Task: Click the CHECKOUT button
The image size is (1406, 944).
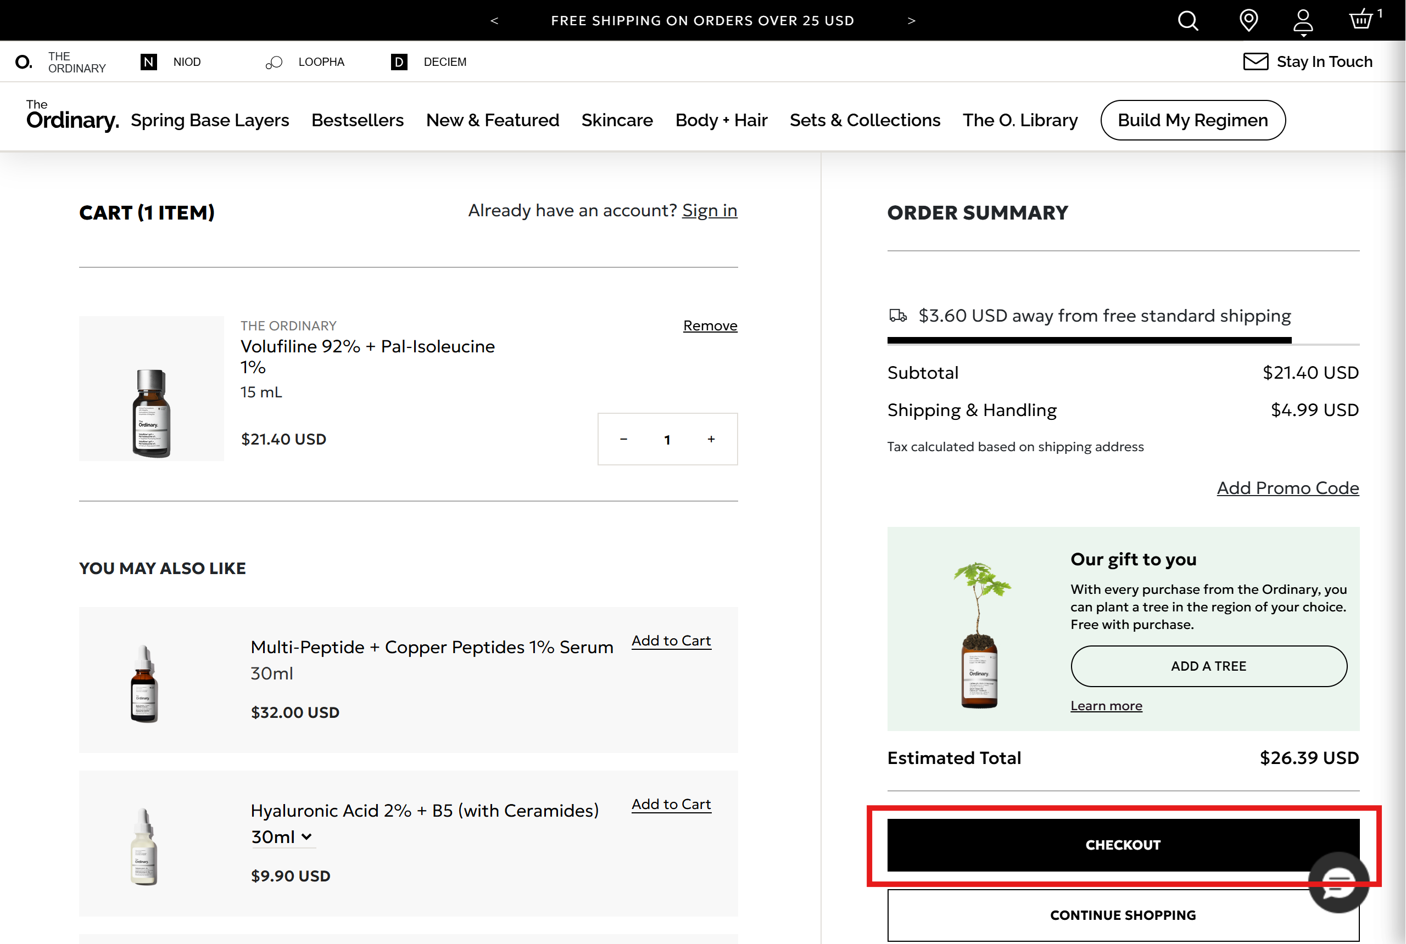Action: 1122,845
